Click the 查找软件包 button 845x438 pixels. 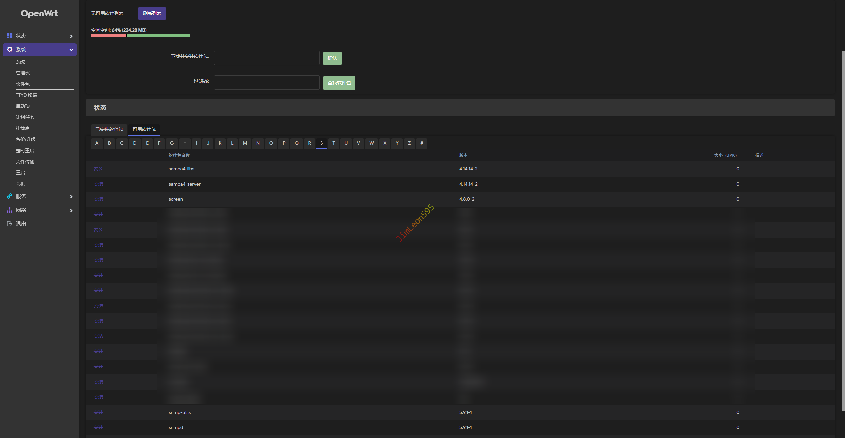339,83
